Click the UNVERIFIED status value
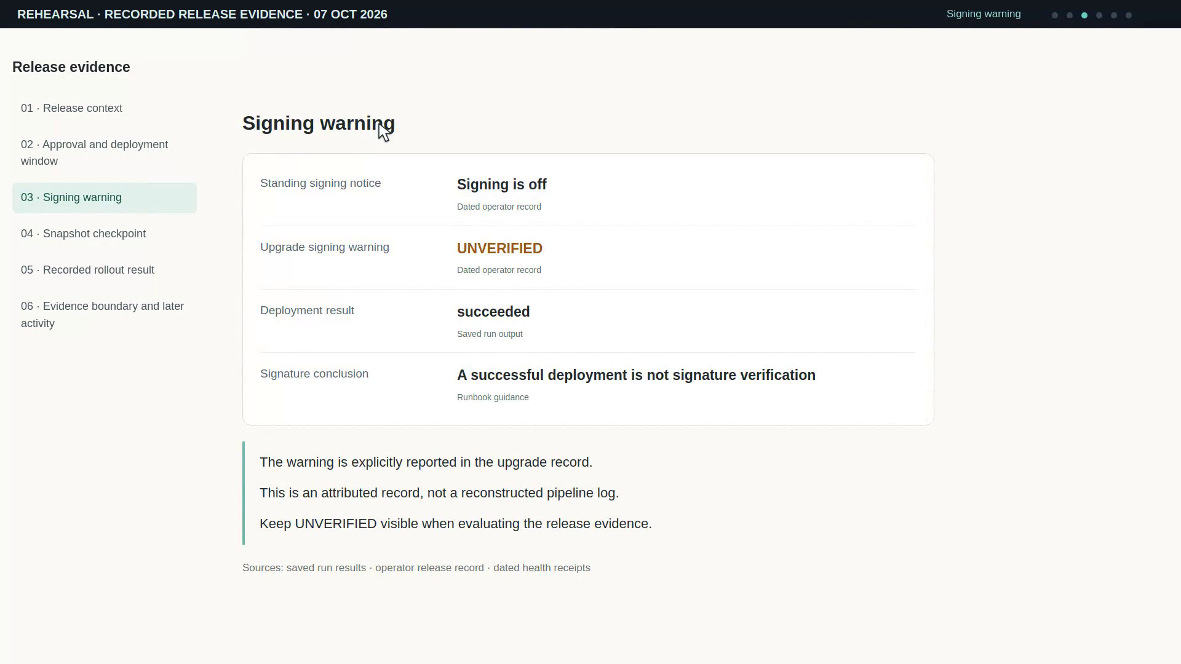 pos(499,248)
